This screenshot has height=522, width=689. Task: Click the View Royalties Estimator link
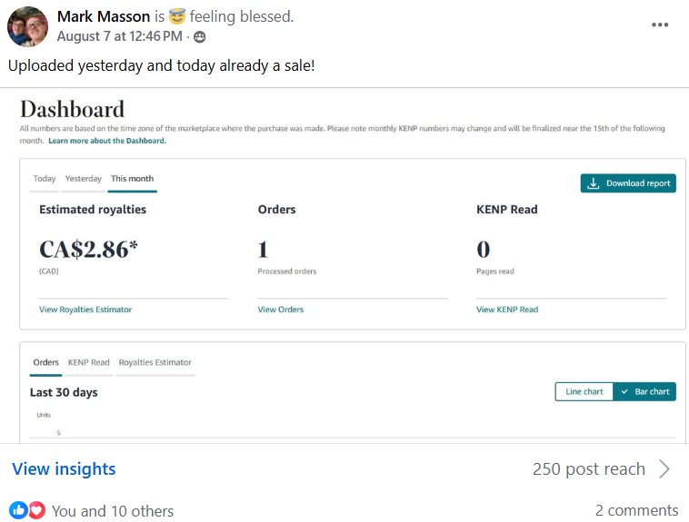point(85,310)
